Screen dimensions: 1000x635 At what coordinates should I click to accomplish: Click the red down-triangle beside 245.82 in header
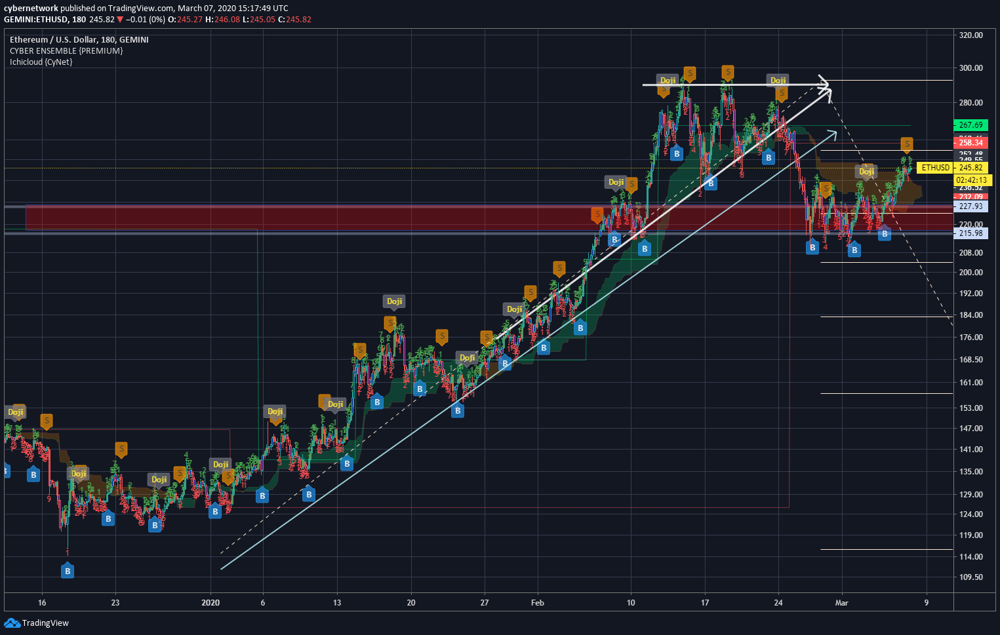pyautogui.click(x=120, y=20)
